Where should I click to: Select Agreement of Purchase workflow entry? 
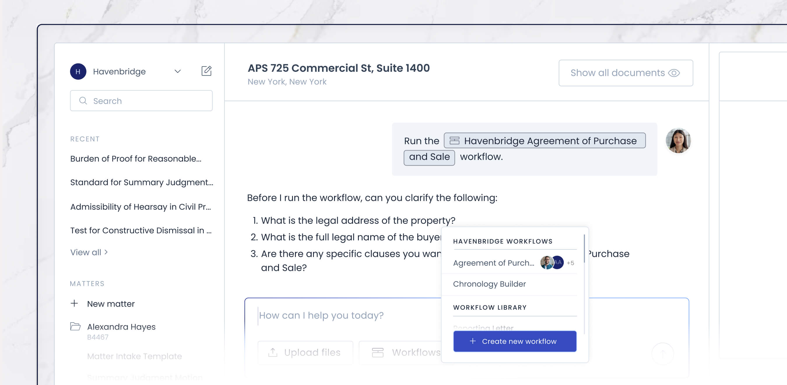click(493, 263)
